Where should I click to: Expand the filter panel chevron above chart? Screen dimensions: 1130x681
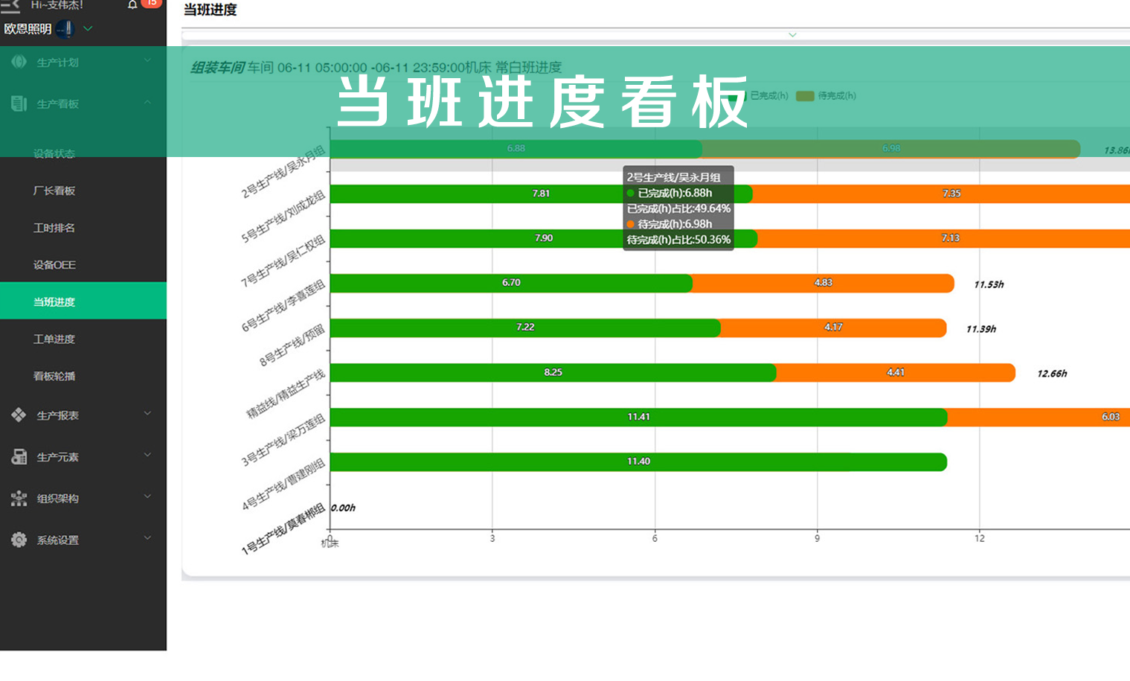click(792, 35)
